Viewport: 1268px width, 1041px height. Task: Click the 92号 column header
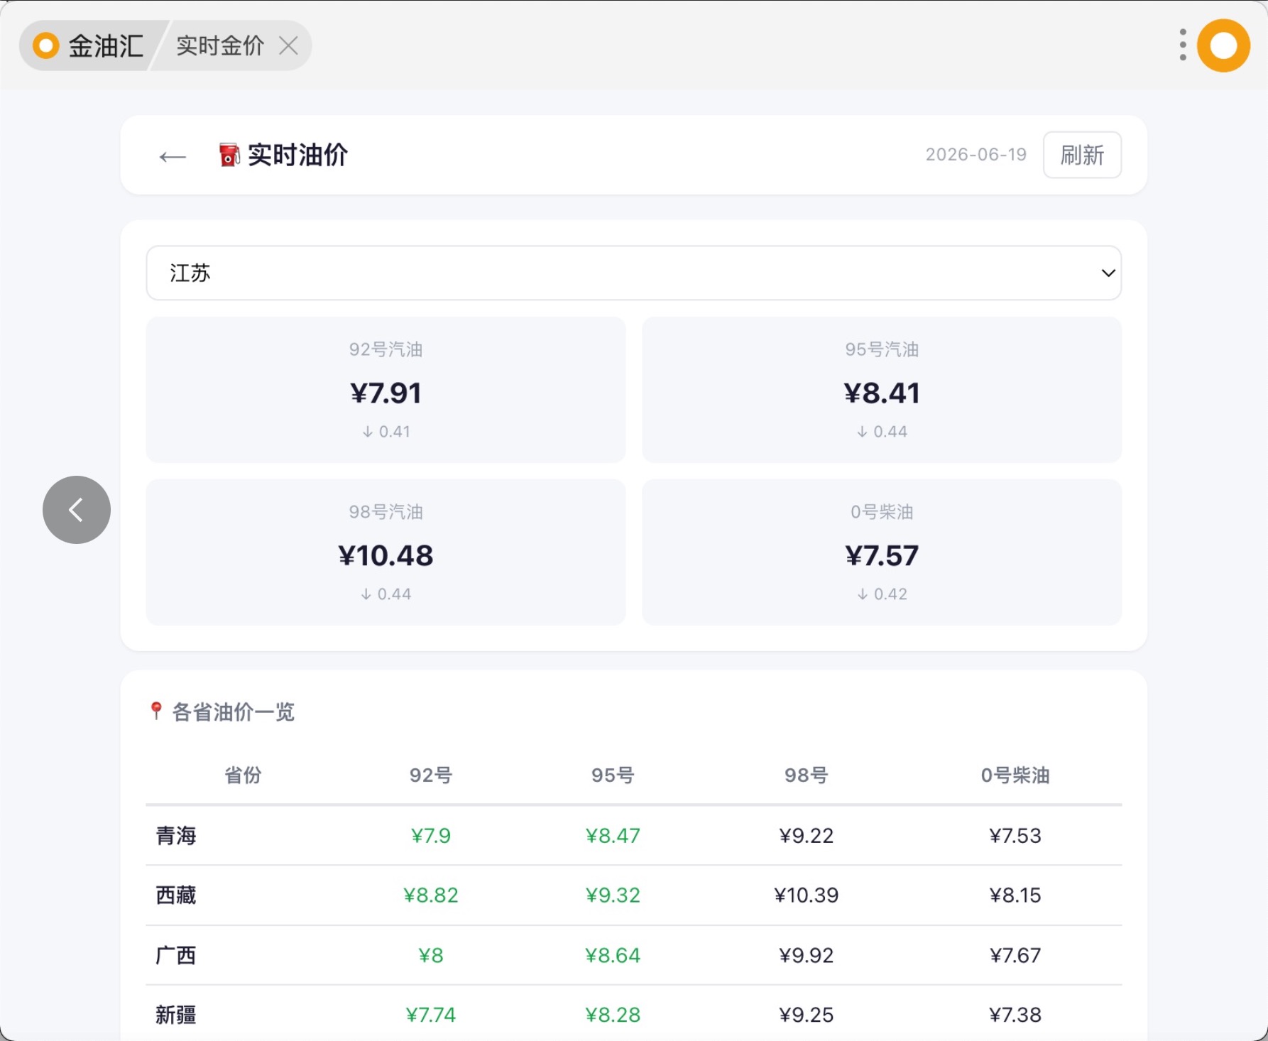click(431, 775)
